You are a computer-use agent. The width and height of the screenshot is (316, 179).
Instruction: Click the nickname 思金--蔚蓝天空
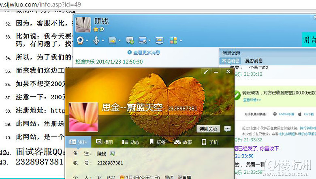point(132,107)
